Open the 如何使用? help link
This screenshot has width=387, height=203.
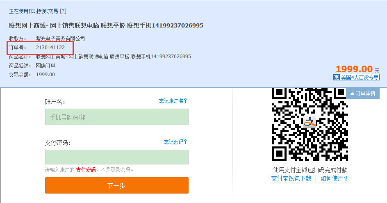click(x=334, y=178)
